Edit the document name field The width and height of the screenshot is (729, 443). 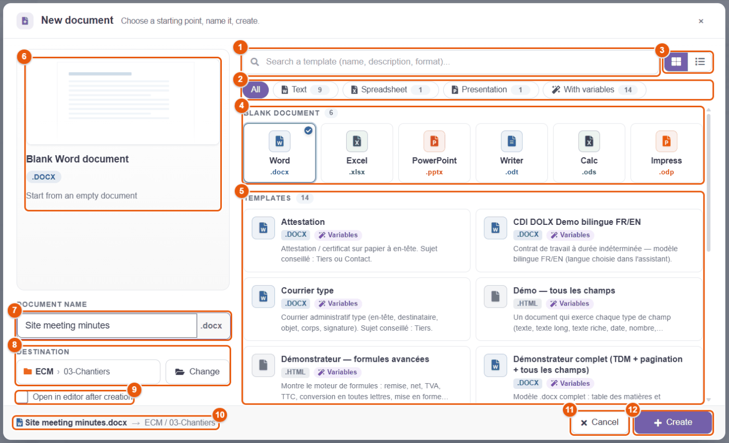point(107,326)
